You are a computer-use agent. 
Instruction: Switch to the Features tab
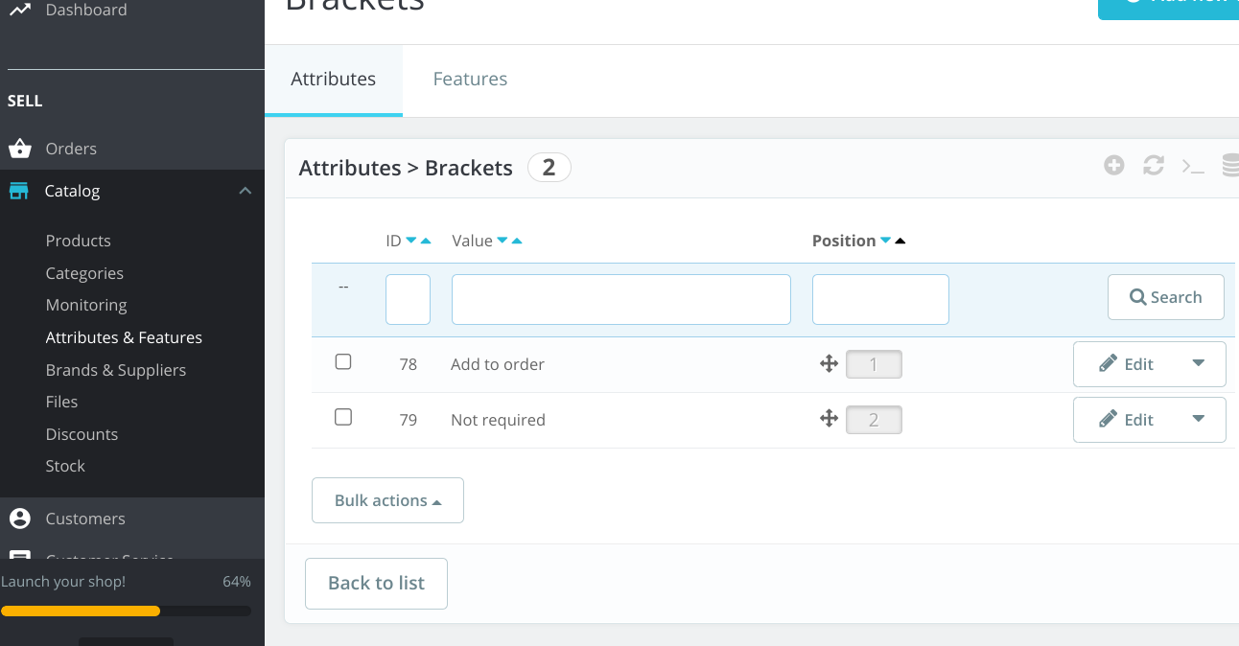(470, 80)
